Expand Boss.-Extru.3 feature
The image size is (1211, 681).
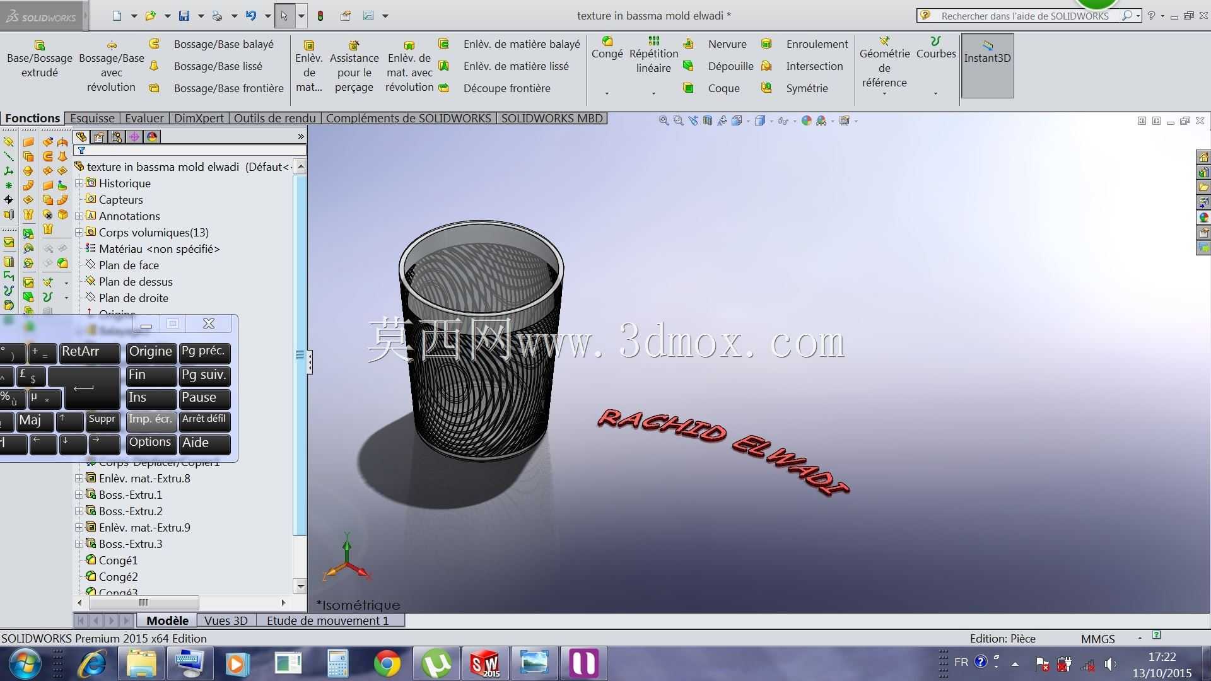pos(79,544)
